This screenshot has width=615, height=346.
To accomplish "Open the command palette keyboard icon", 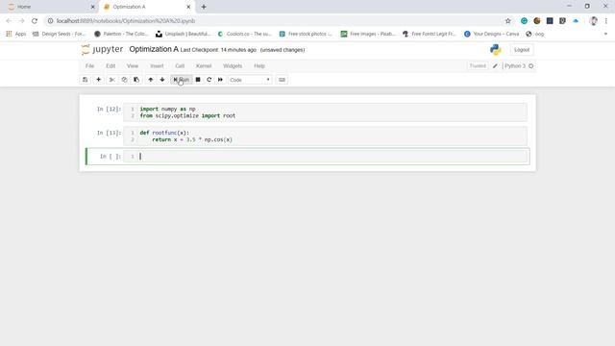I will point(282,80).
